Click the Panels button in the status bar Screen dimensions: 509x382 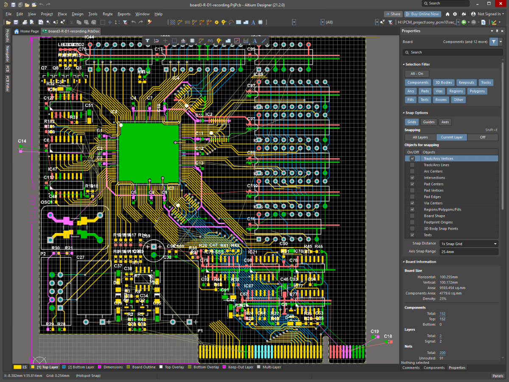(498, 376)
